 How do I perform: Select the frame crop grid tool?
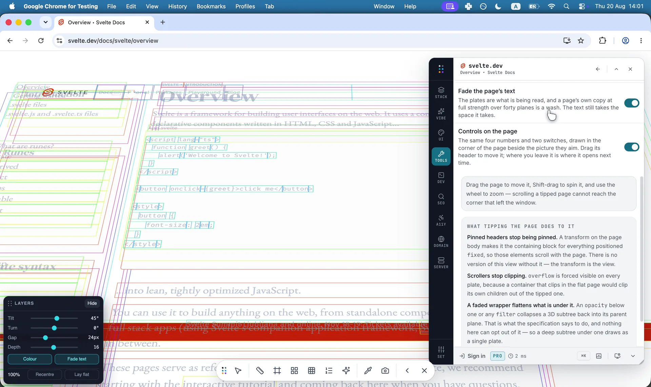pos(277,371)
